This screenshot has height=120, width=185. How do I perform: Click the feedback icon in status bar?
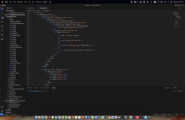pyautogui.click(x=180, y=114)
